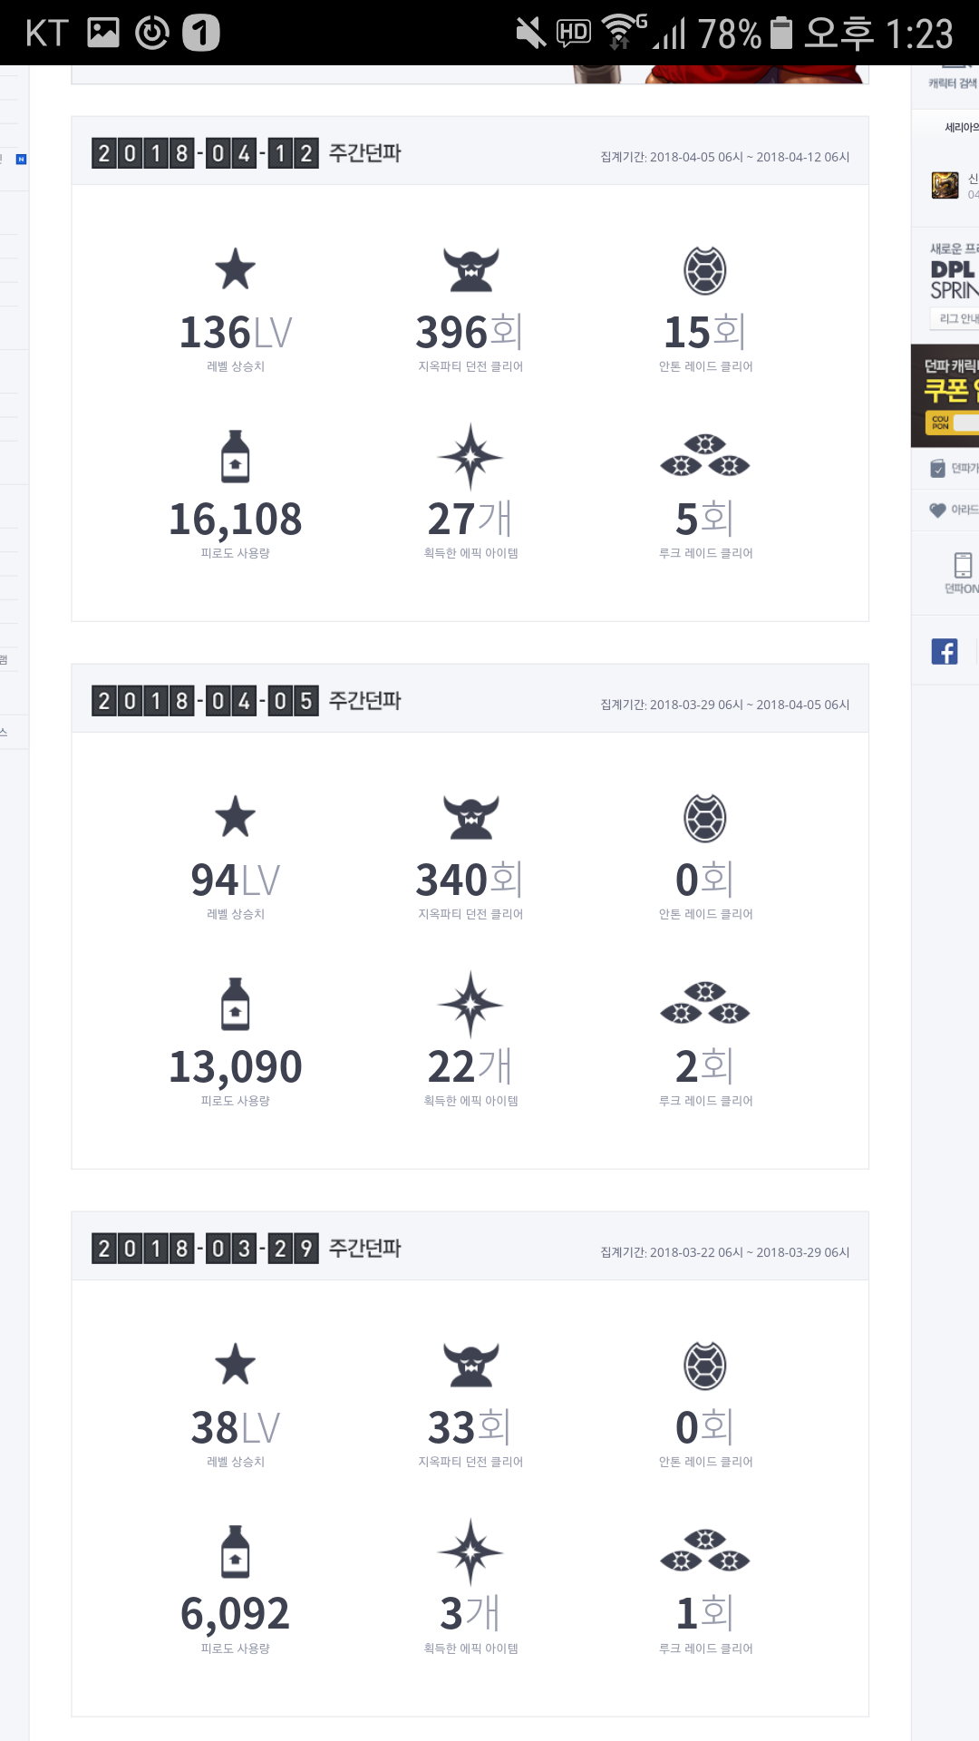Click the fatigue potion icon above 13,090

coord(236,1004)
